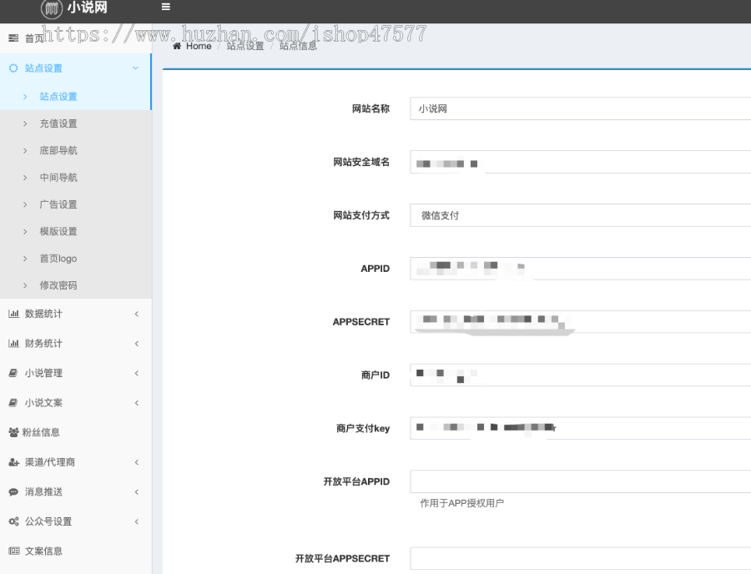Click the 消息推送 chat bubble icon

(x=13, y=491)
